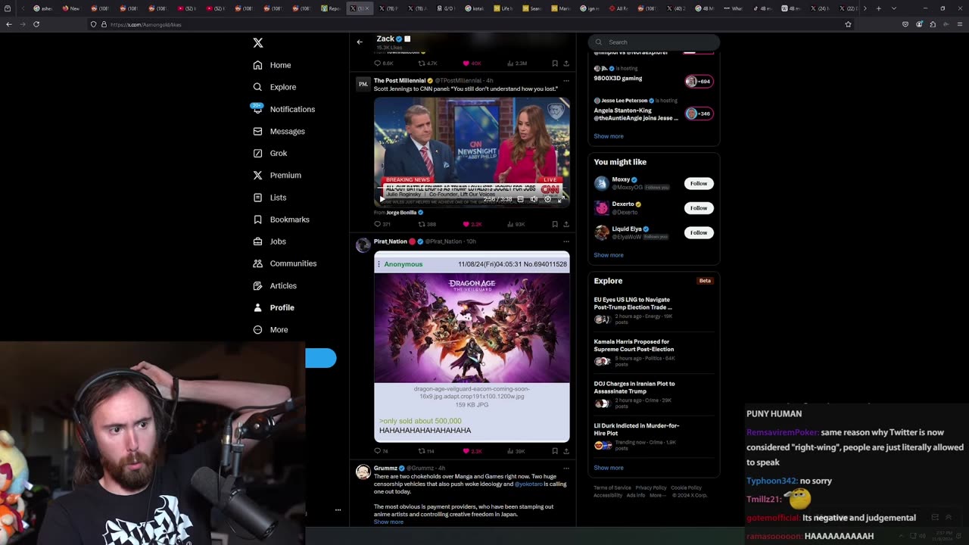Share Pirat_Nation Dragon Age post
The image size is (969, 545).
pos(566,451)
